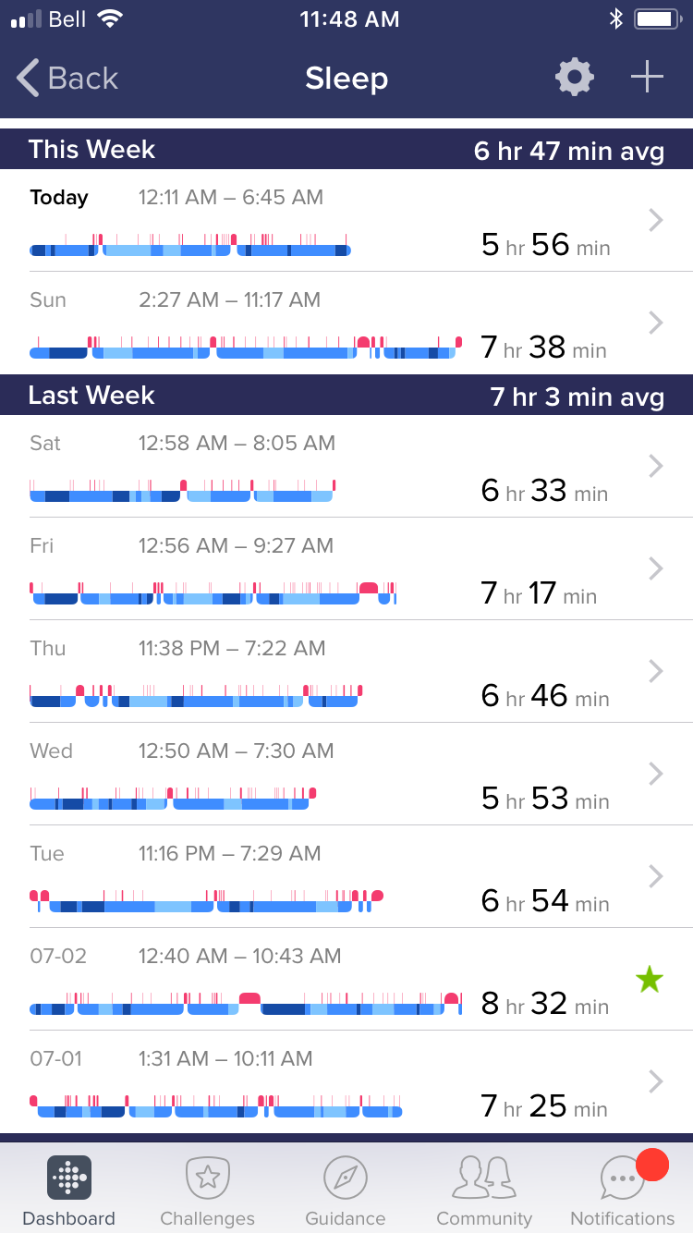The width and height of the screenshot is (693, 1233).
Task: Open Friday's sleep log chevron
Action: (x=656, y=568)
